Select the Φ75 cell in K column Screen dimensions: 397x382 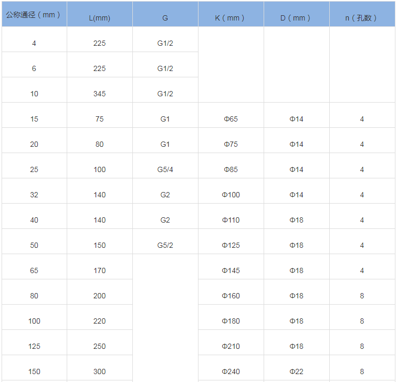point(231,144)
